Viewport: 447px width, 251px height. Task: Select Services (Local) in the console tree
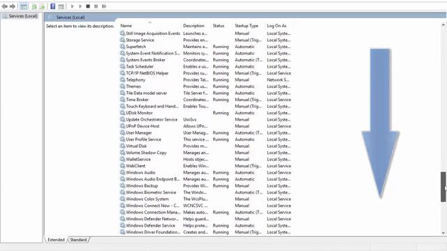[23, 16]
